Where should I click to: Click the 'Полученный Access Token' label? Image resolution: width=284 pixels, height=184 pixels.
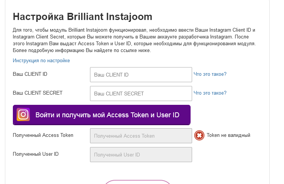(x=43, y=135)
